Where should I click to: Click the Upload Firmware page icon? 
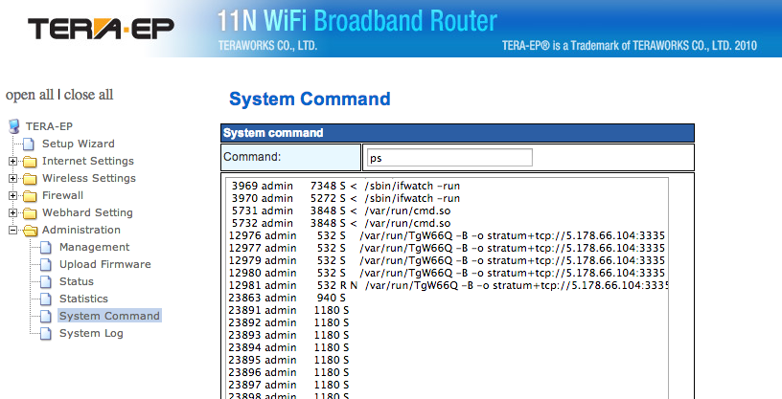[x=46, y=264]
